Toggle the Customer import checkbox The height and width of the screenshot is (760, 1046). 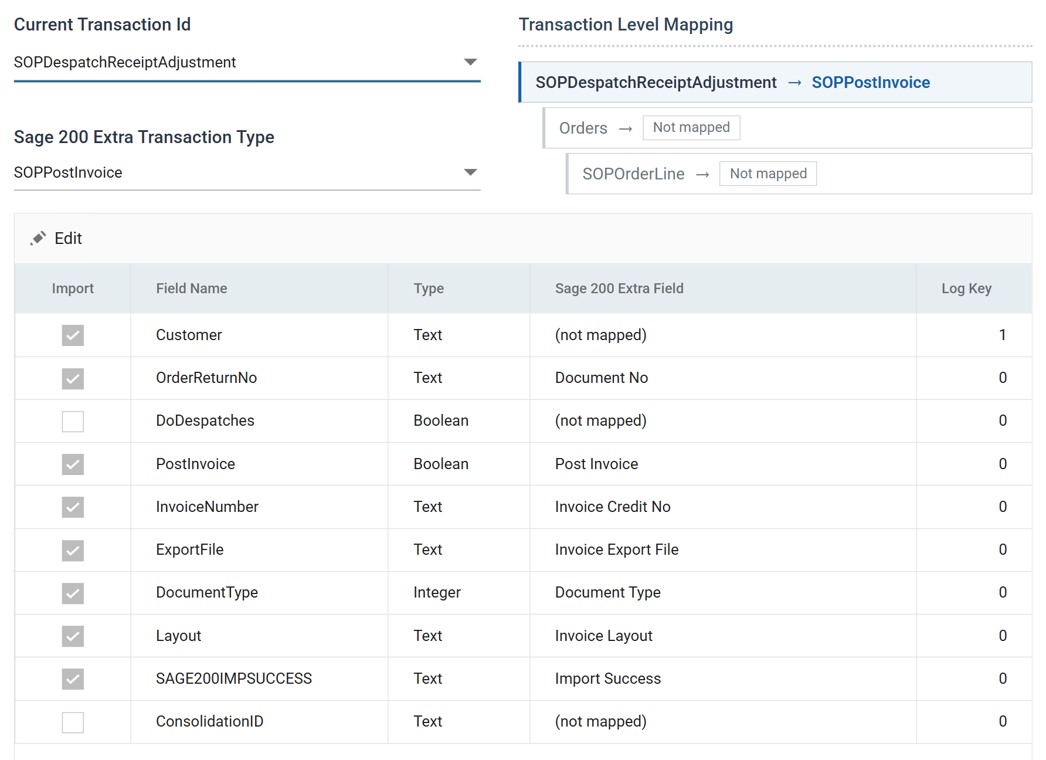(x=73, y=335)
